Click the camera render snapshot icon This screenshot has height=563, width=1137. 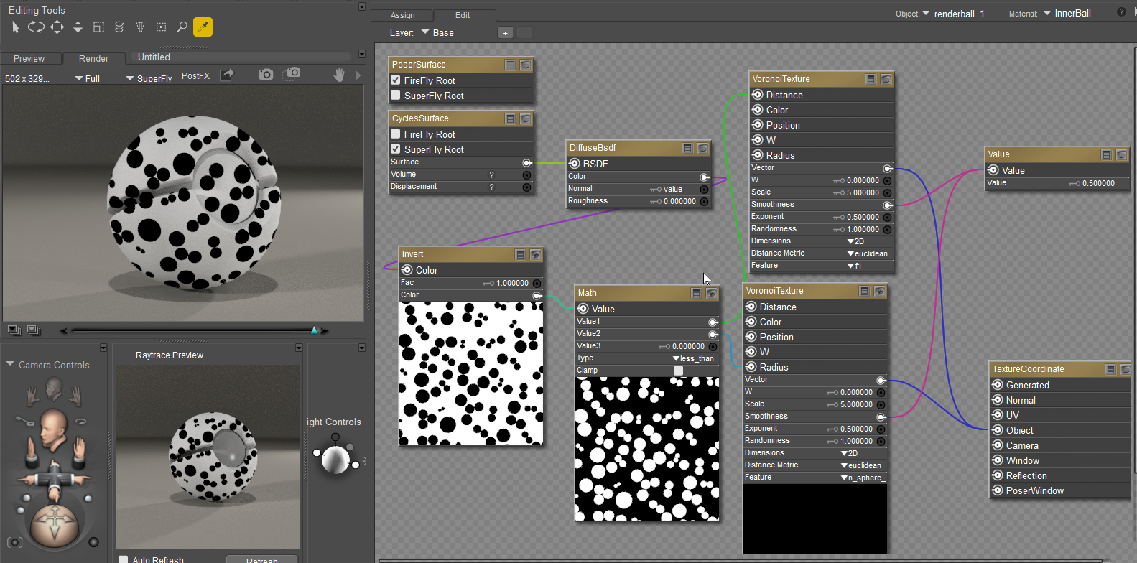[266, 75]
